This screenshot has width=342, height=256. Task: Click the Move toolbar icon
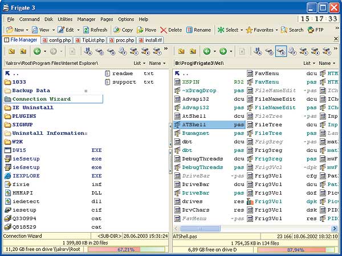click(x=140, y=30)
